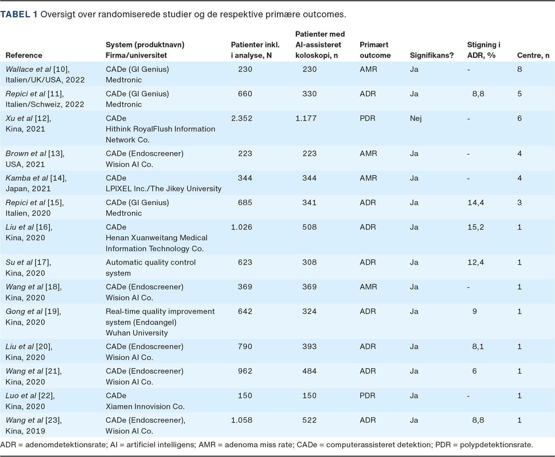This screenshot has width=555, height=457.
Task: Select the 'Stigning i ADR, %' header
Action: (x=485, y=50)
